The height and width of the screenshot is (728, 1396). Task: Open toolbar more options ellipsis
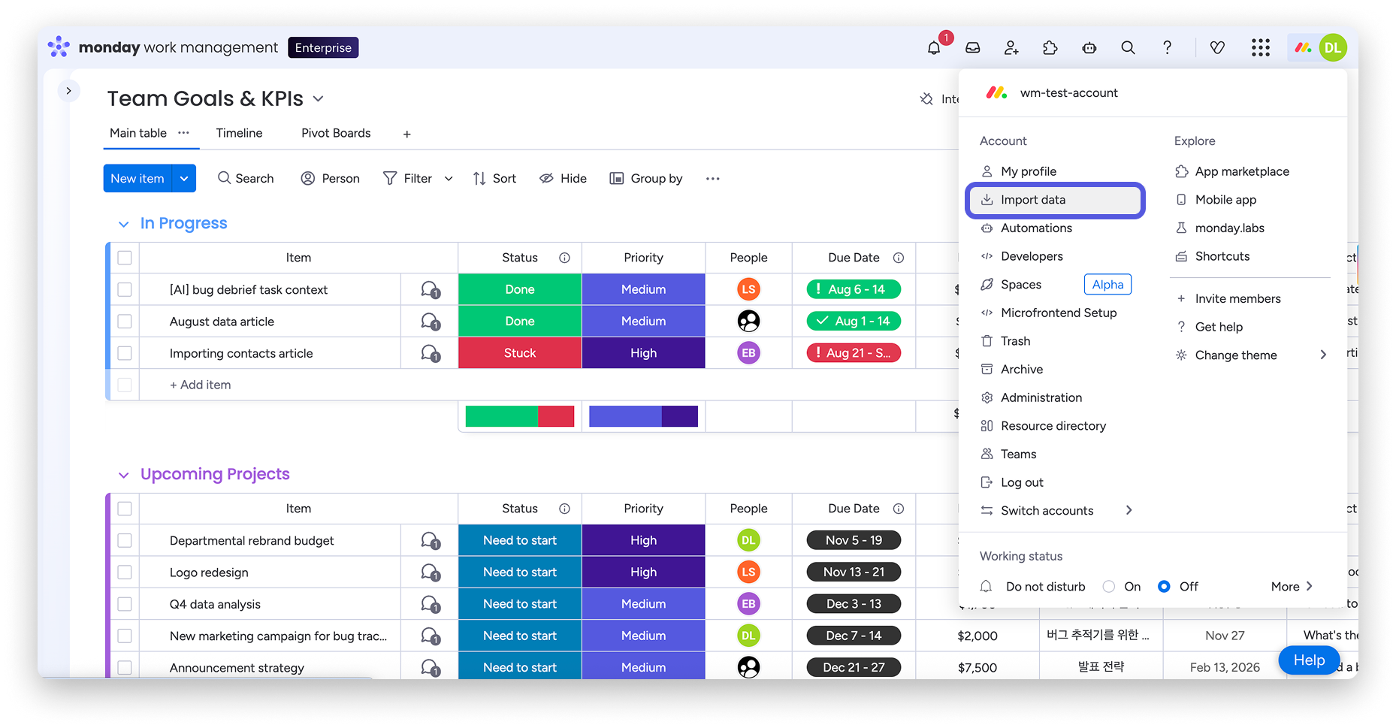pyautogui.click(x=713, y=179)
